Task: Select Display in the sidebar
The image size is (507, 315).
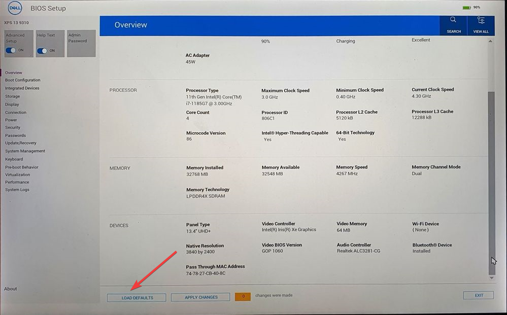Action: click(x=12, y=104)
